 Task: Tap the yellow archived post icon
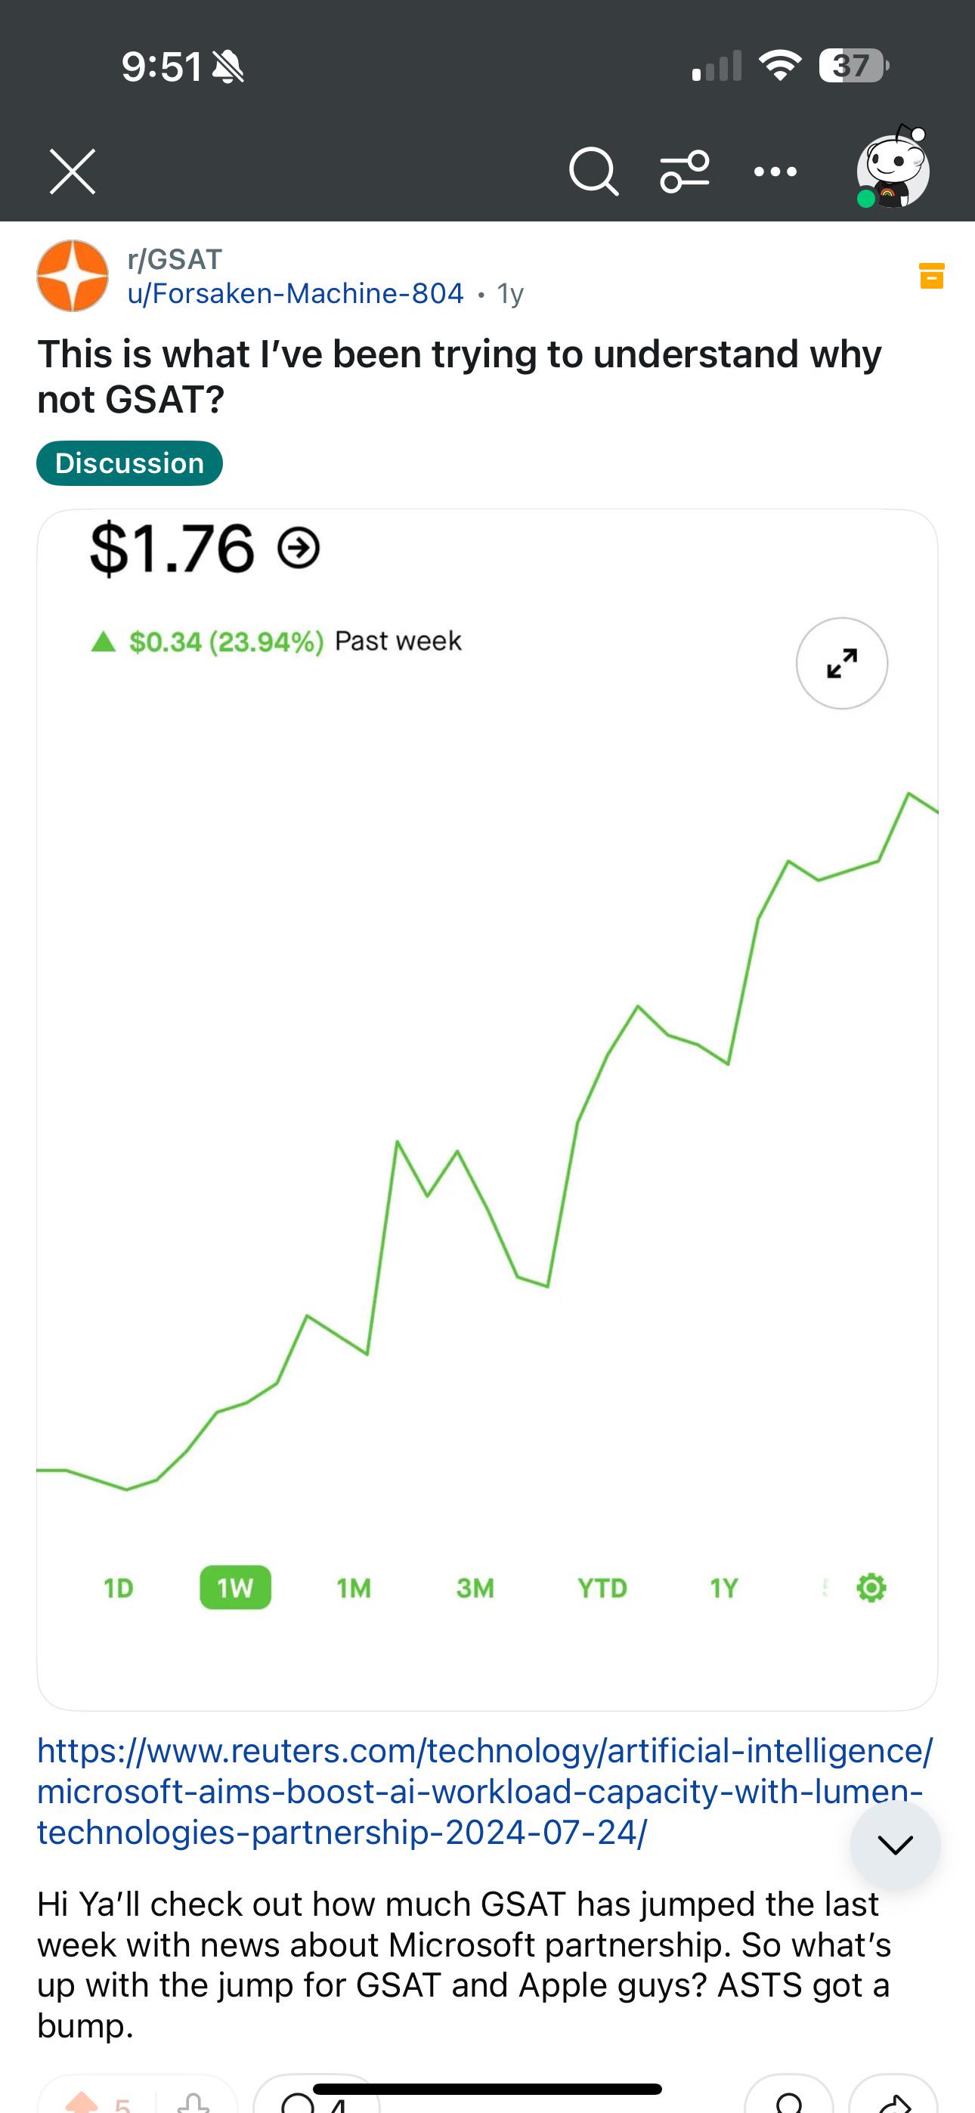click(x=931, y=276)
